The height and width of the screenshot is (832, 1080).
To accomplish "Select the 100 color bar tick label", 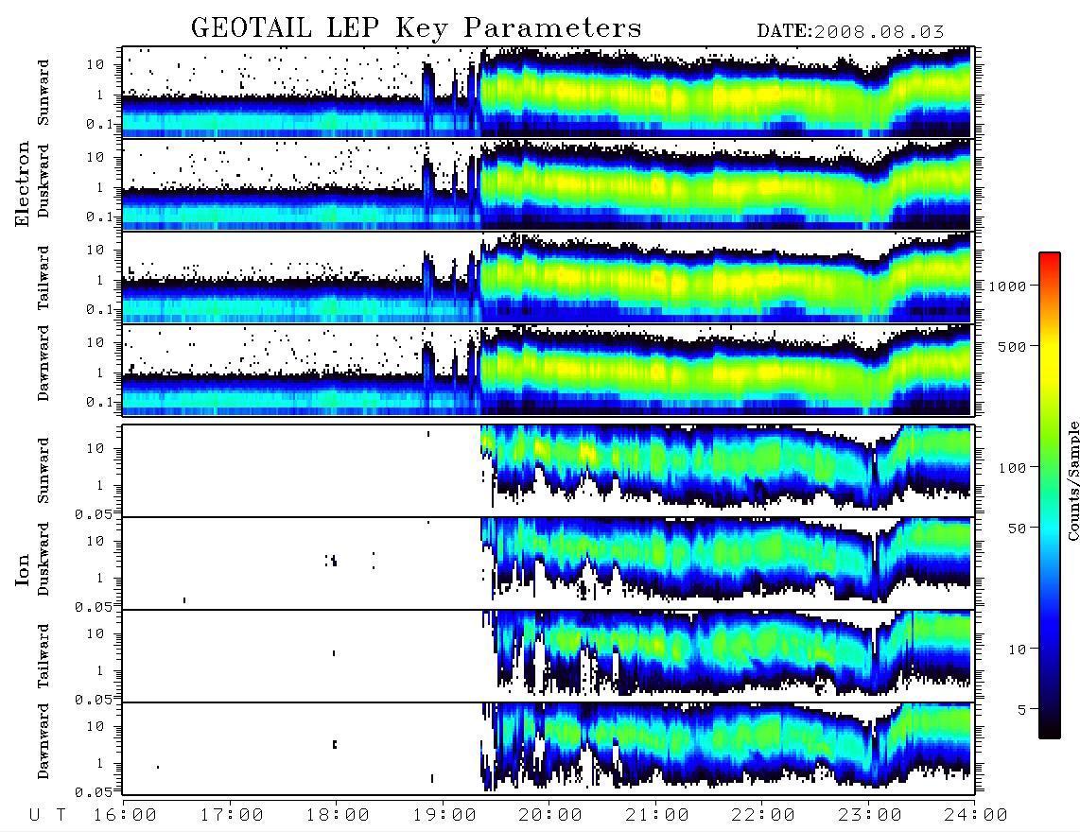I will 1012,468.
